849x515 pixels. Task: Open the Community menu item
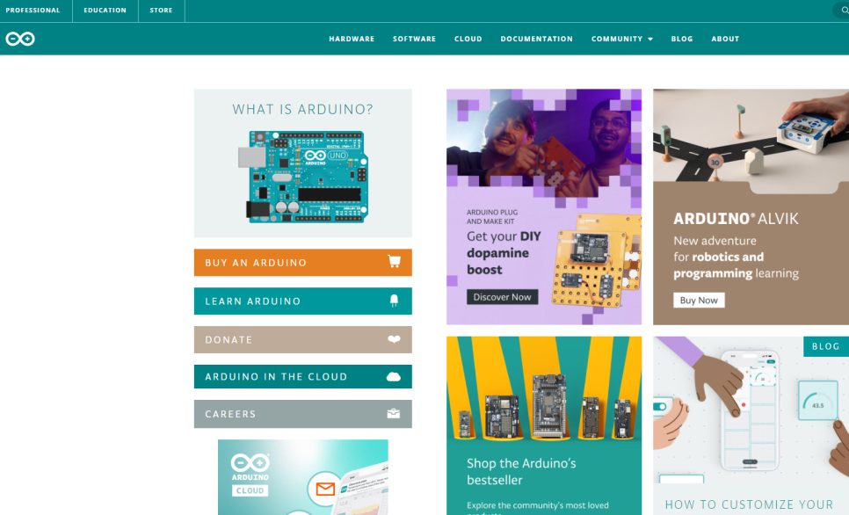click(x=617, y=39)
